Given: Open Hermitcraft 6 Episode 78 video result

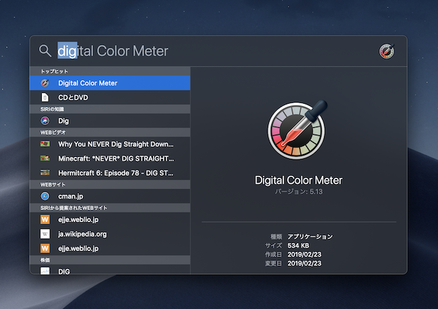Looking at the screenshot, I should pos(110,173).
